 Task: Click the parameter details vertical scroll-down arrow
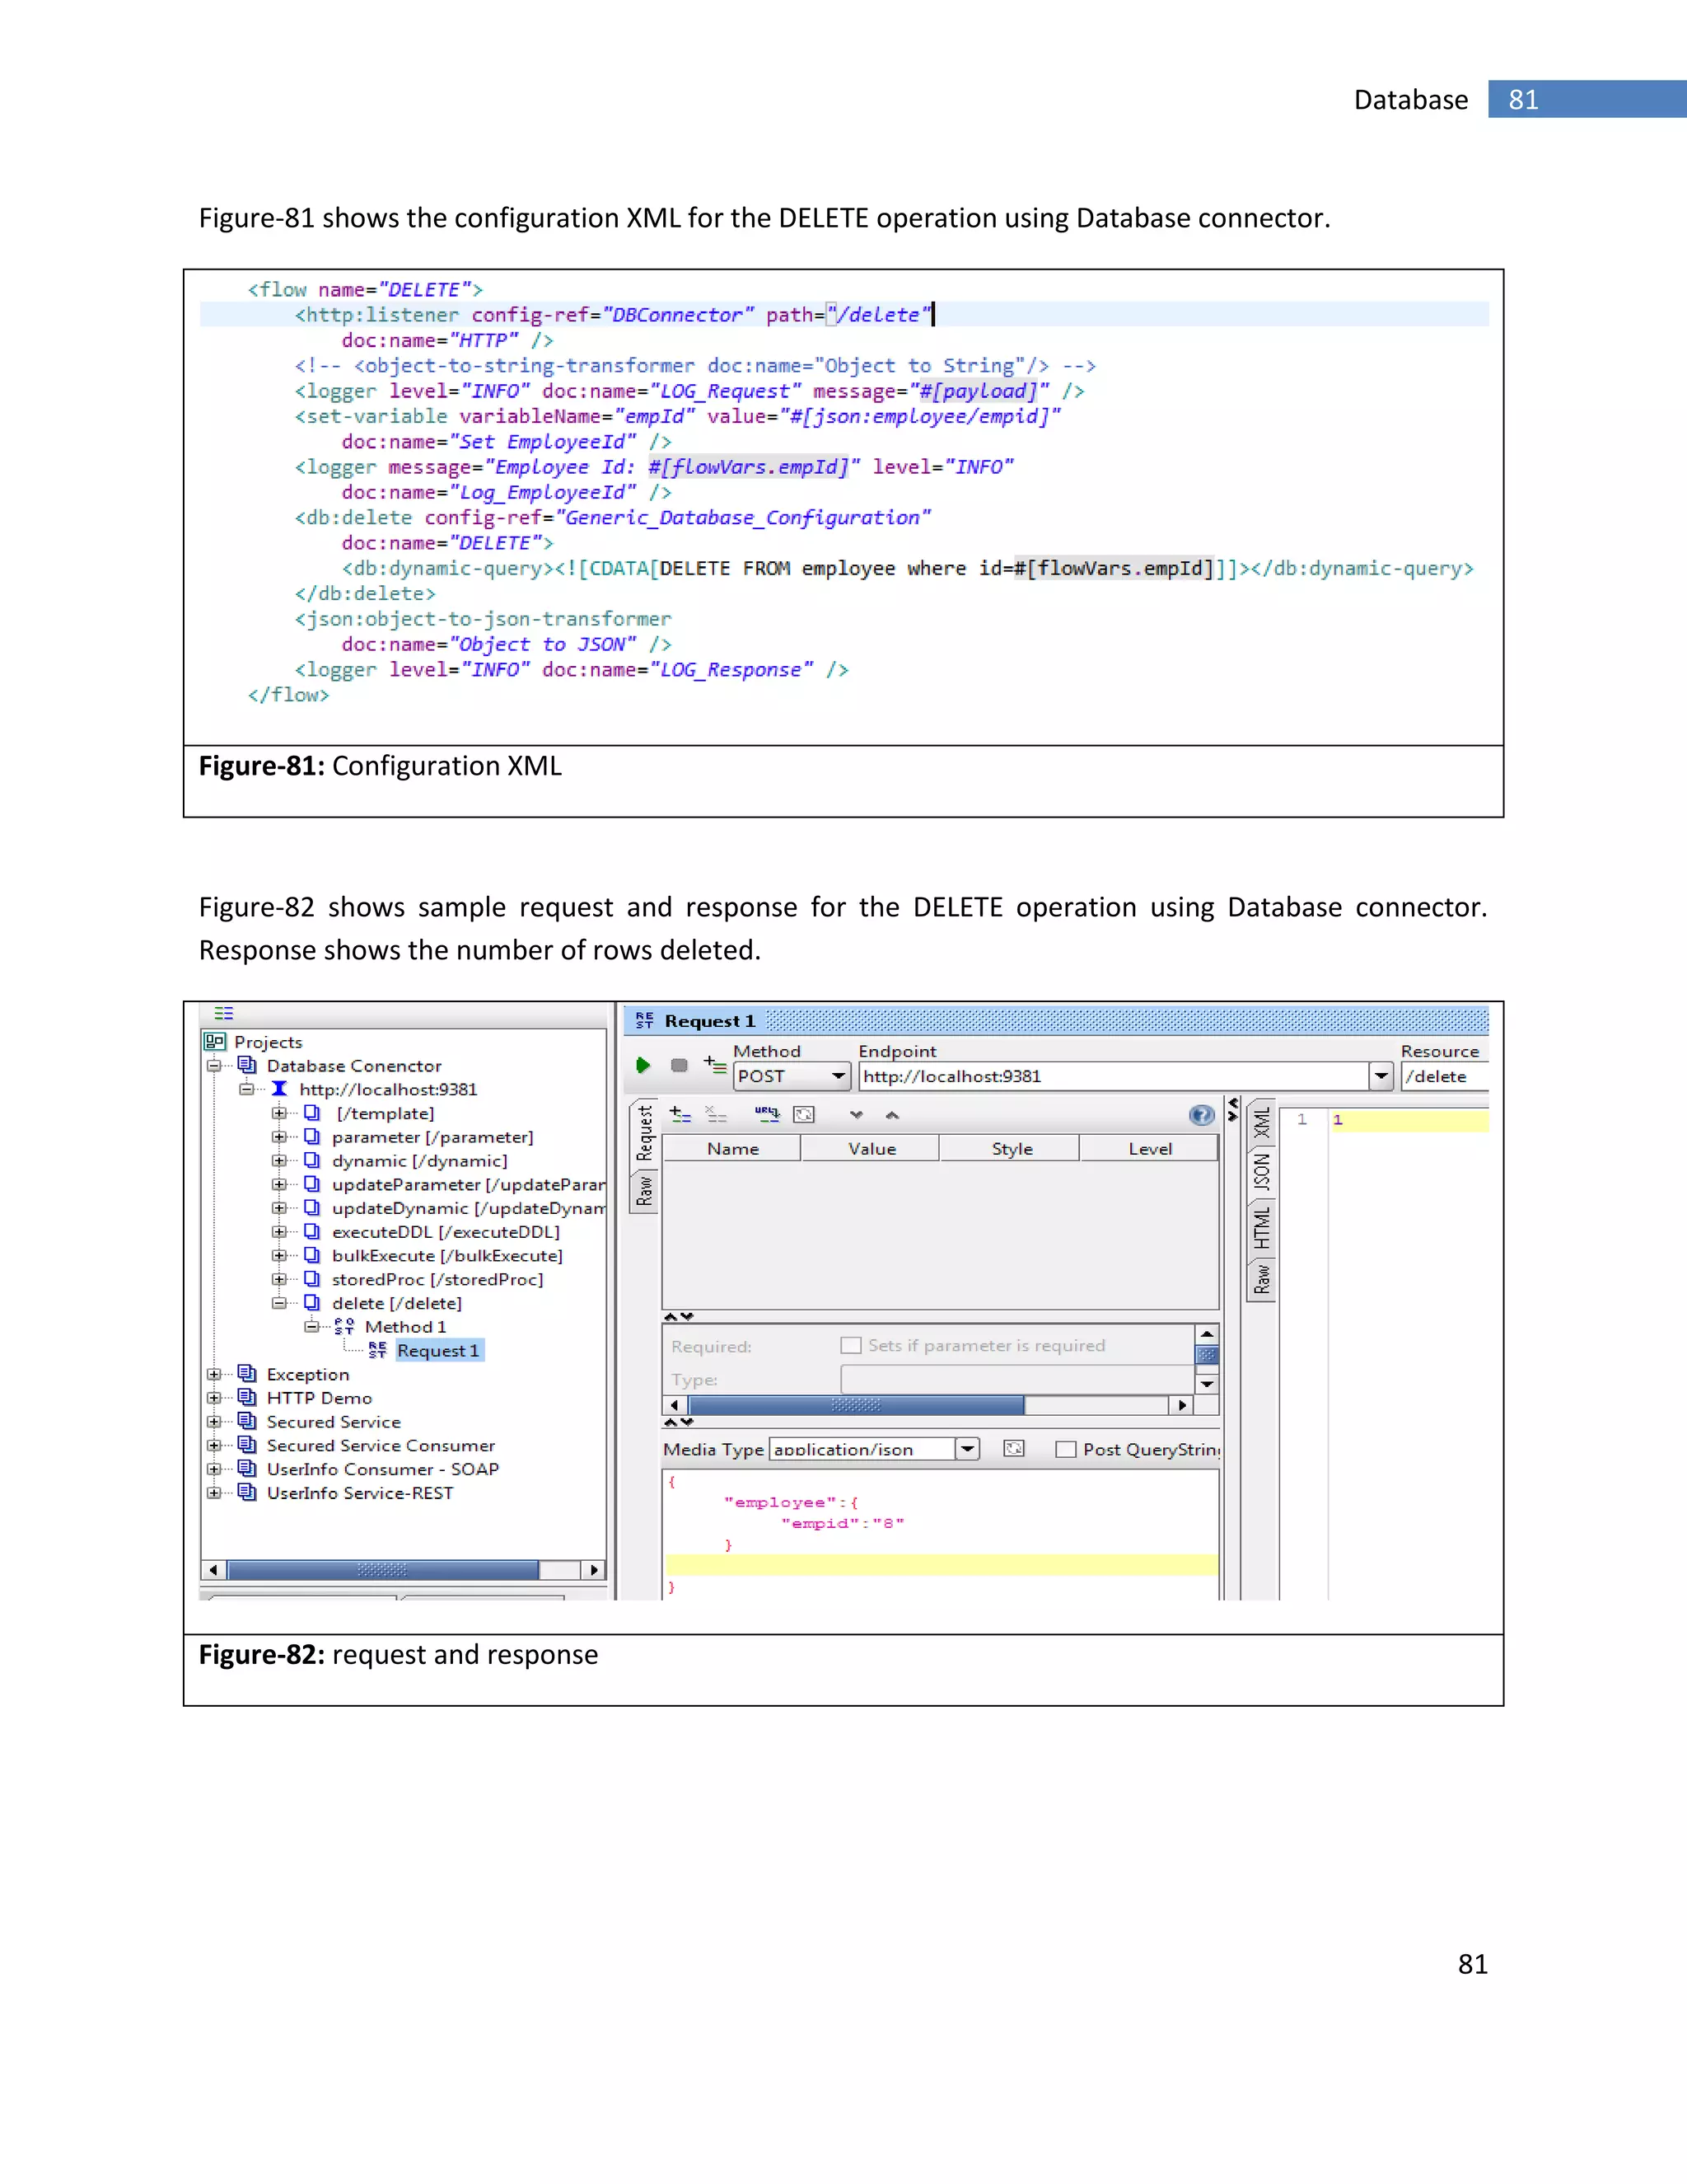tap(1208, 1384)
